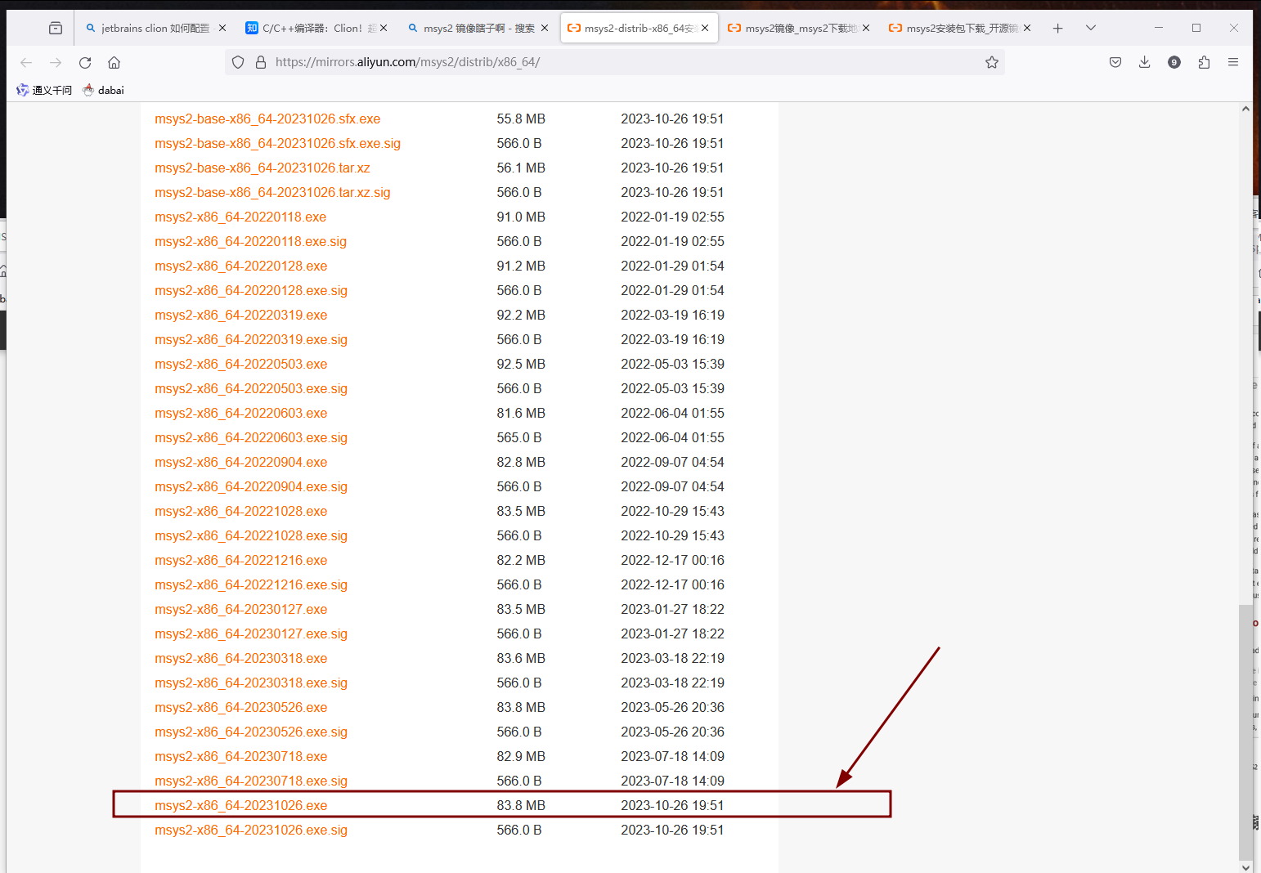Open the Firefox hamburger application menu
The image size is (1261, 873).
[x=1232, y=61]
